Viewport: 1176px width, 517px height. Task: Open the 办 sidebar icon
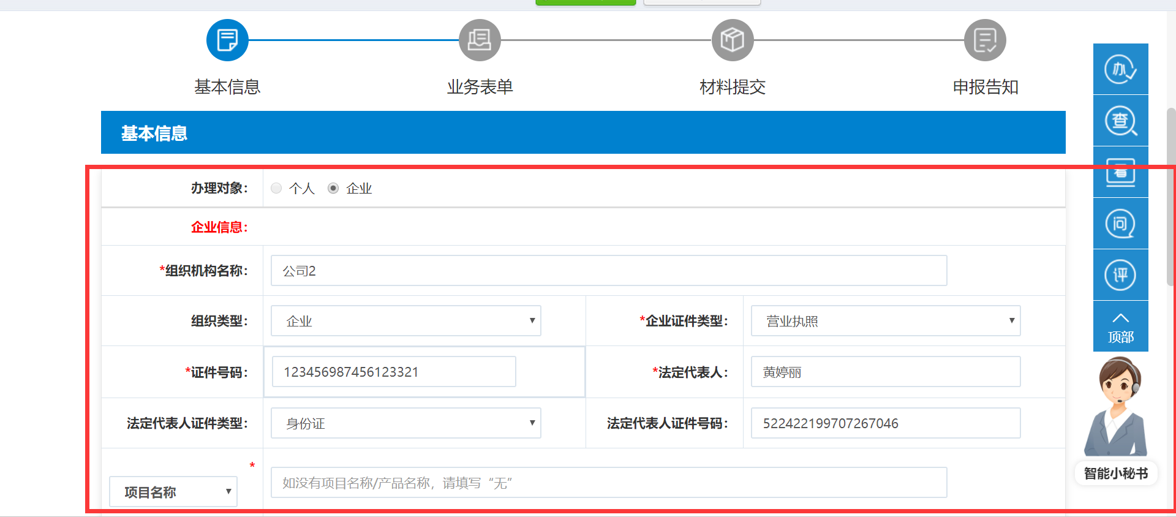(1120, 69)
